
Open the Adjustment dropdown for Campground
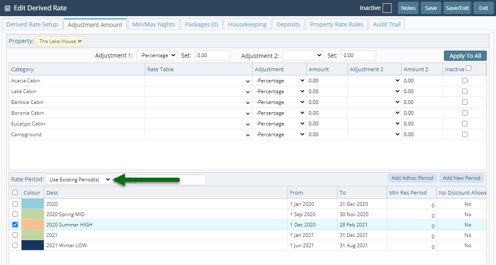[279, 135]
